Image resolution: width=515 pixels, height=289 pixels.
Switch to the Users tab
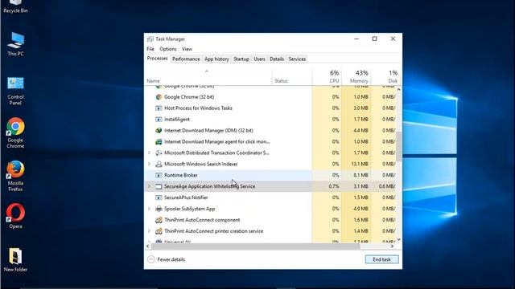click(259, 59)
